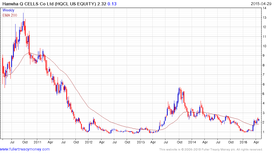Click the blue price change value 0.13

(x=112, y=4)
